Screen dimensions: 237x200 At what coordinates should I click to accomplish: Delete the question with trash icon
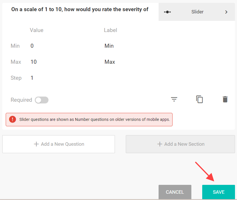(x=225, y=99)
